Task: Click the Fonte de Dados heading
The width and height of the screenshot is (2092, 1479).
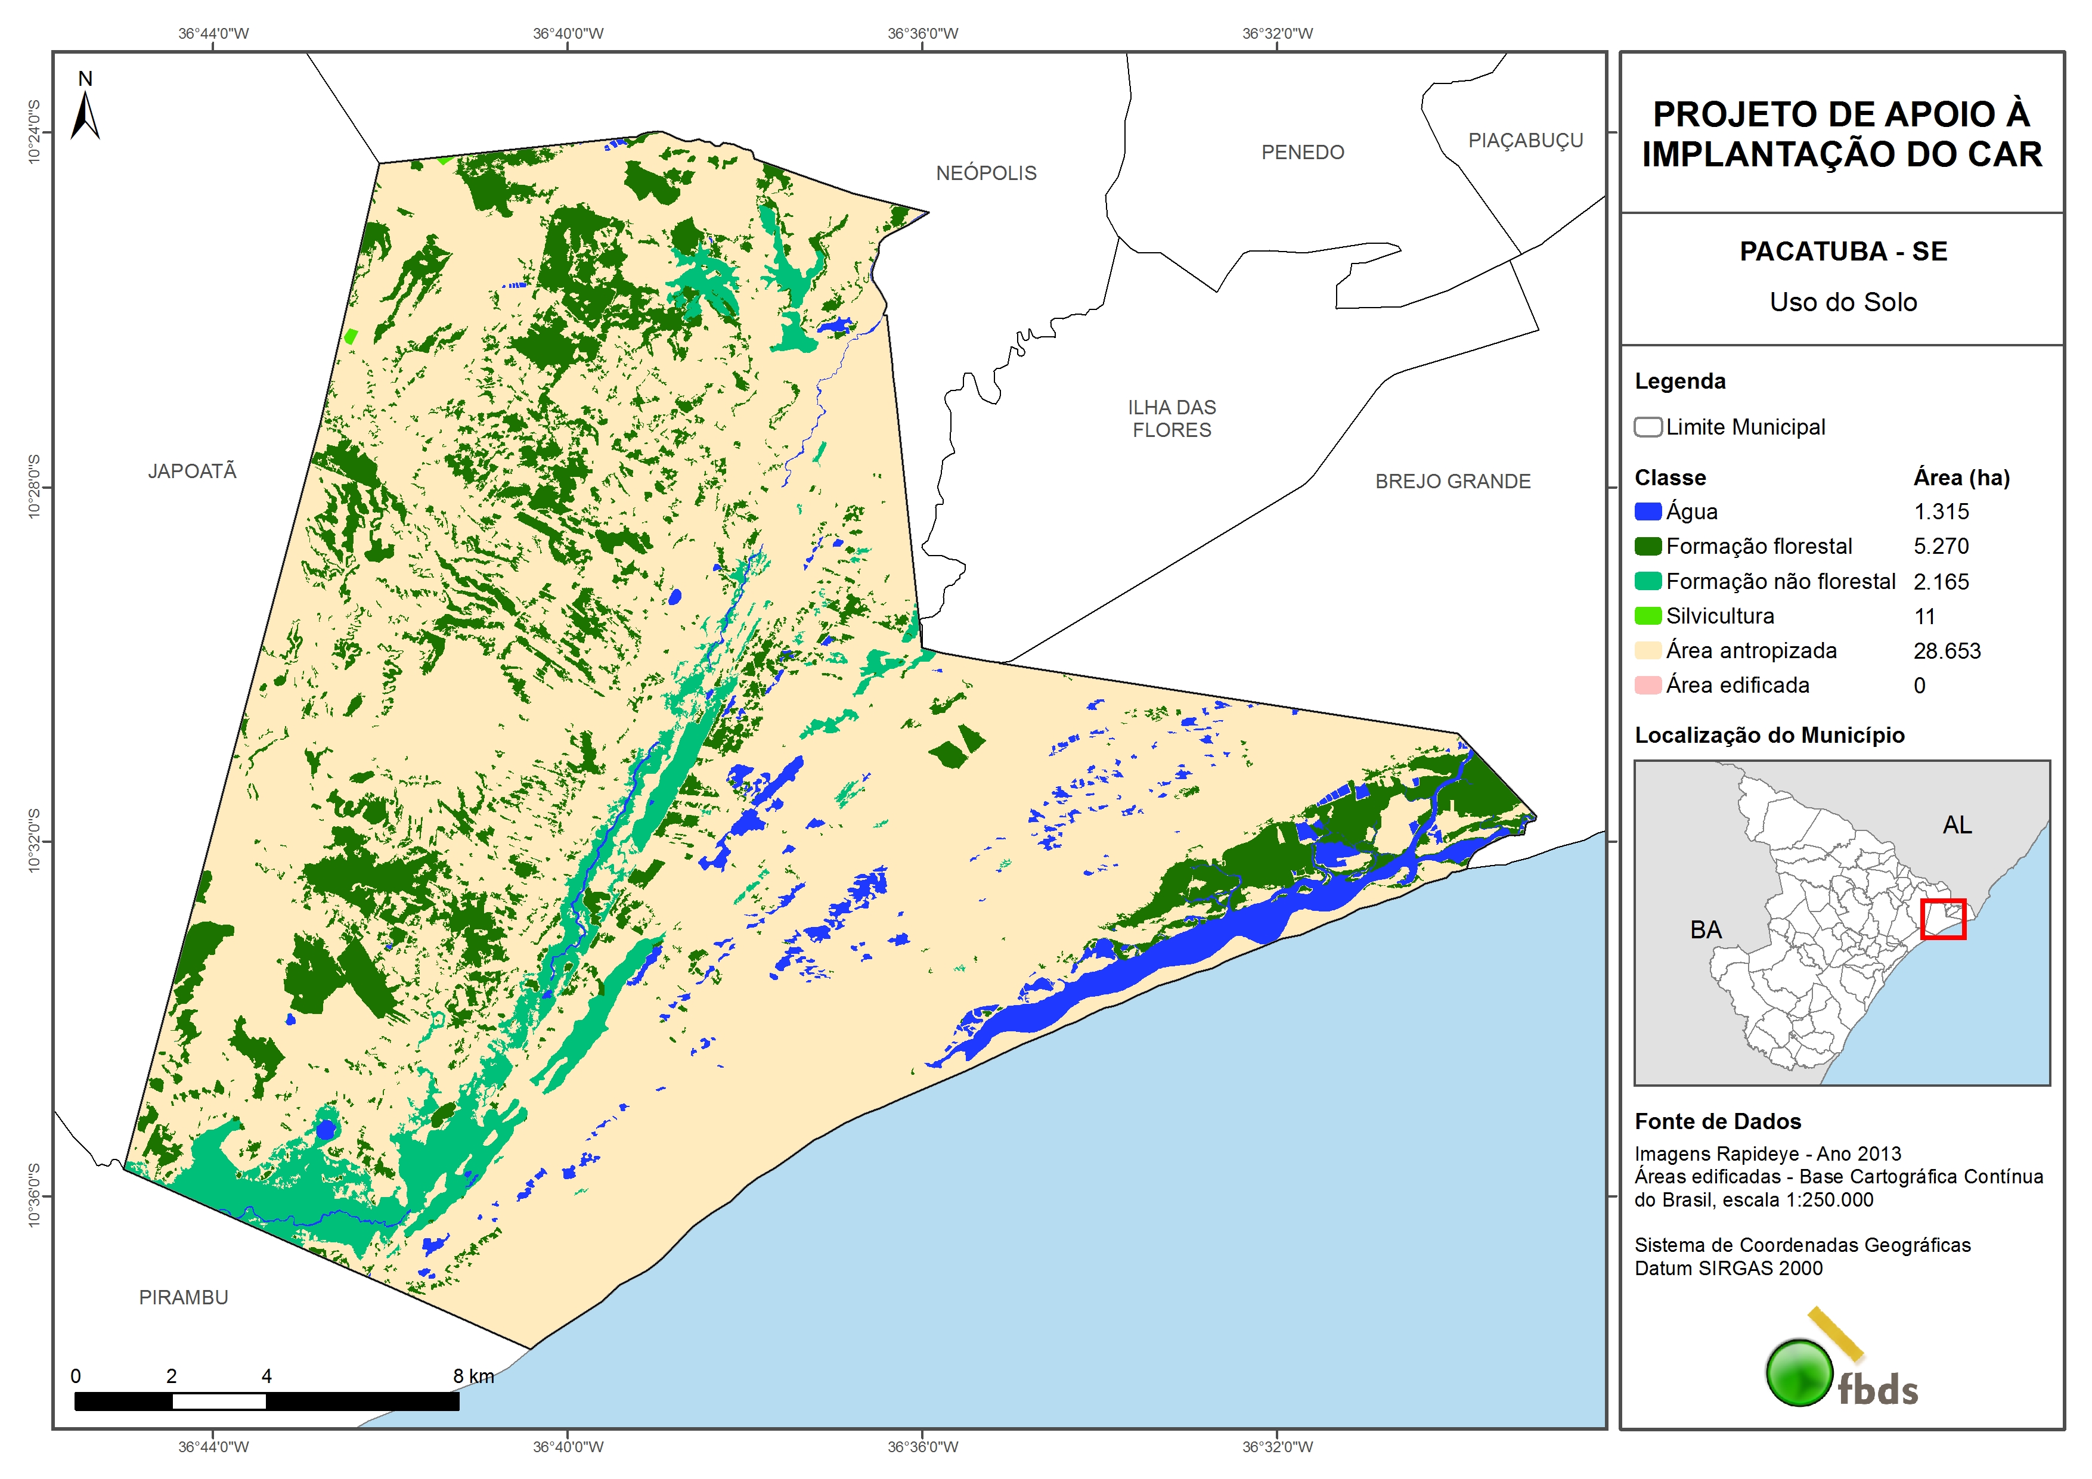Action: pyautogui.click(x=1718, y=1121)
